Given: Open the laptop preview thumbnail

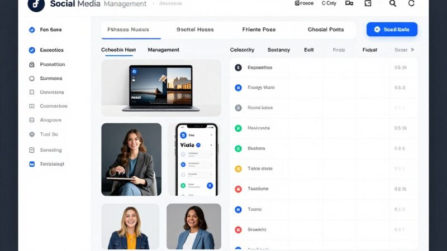Looking at the screenshot, I should coord(161,88).
